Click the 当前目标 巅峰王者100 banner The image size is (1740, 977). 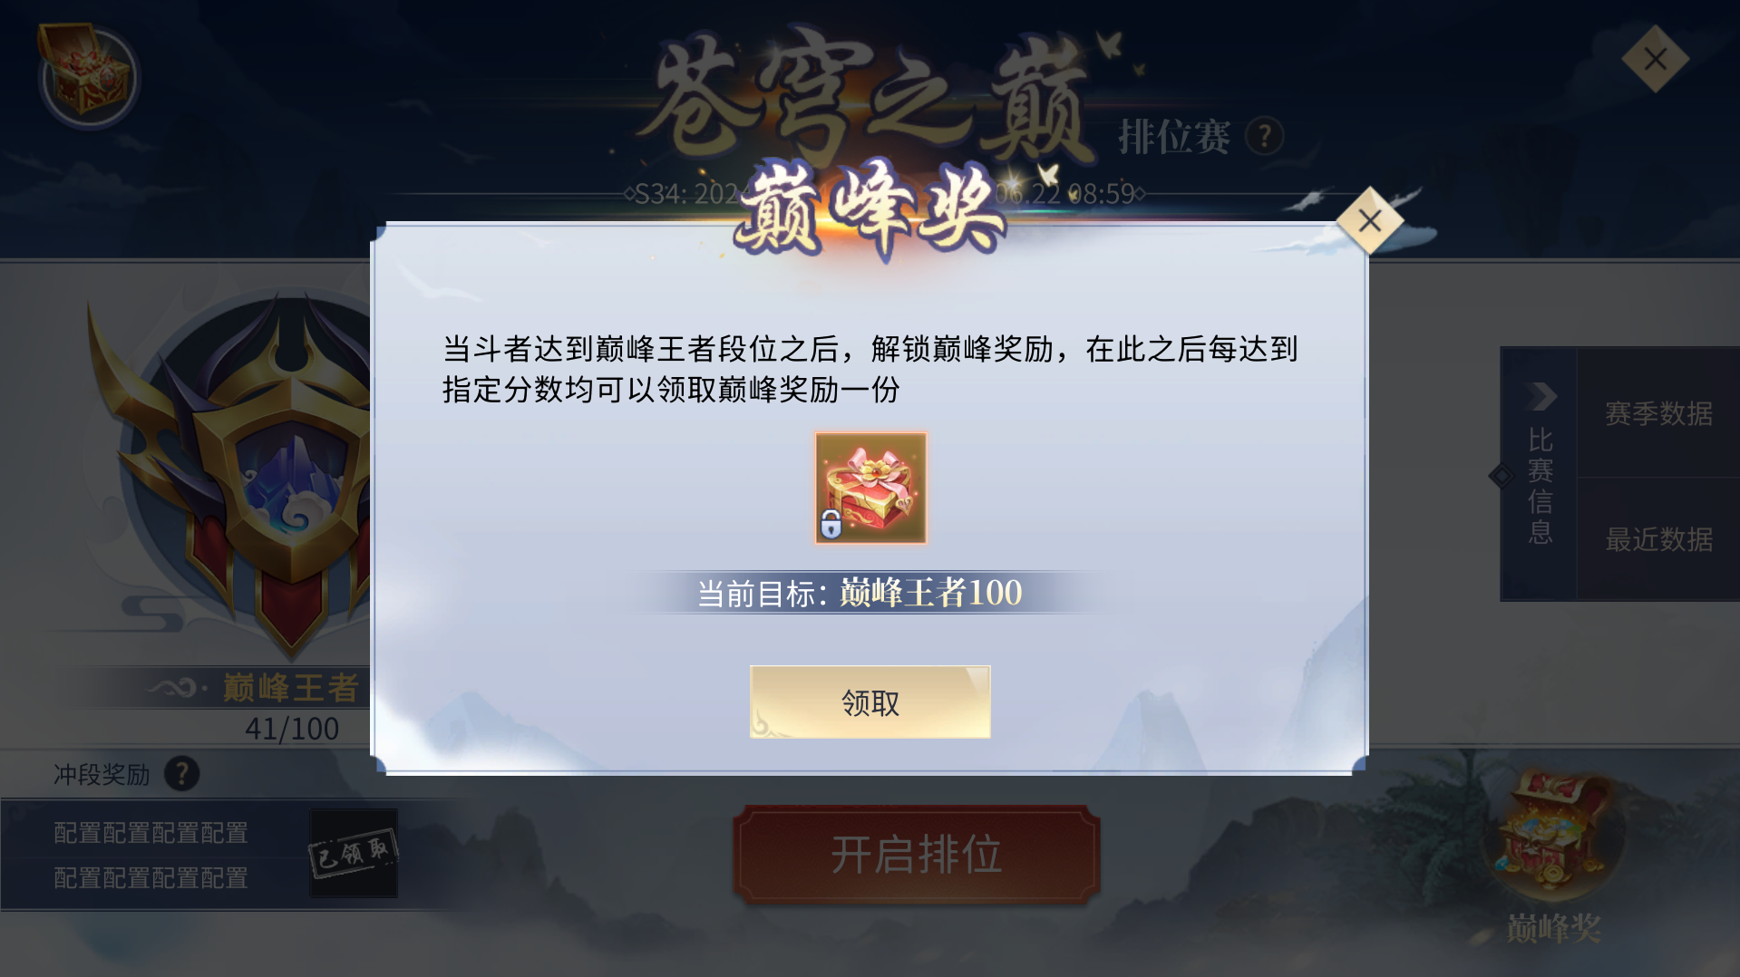pos(860,593)
